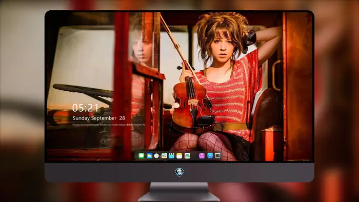Open the slideshow presentation app icon in dock

164,156
